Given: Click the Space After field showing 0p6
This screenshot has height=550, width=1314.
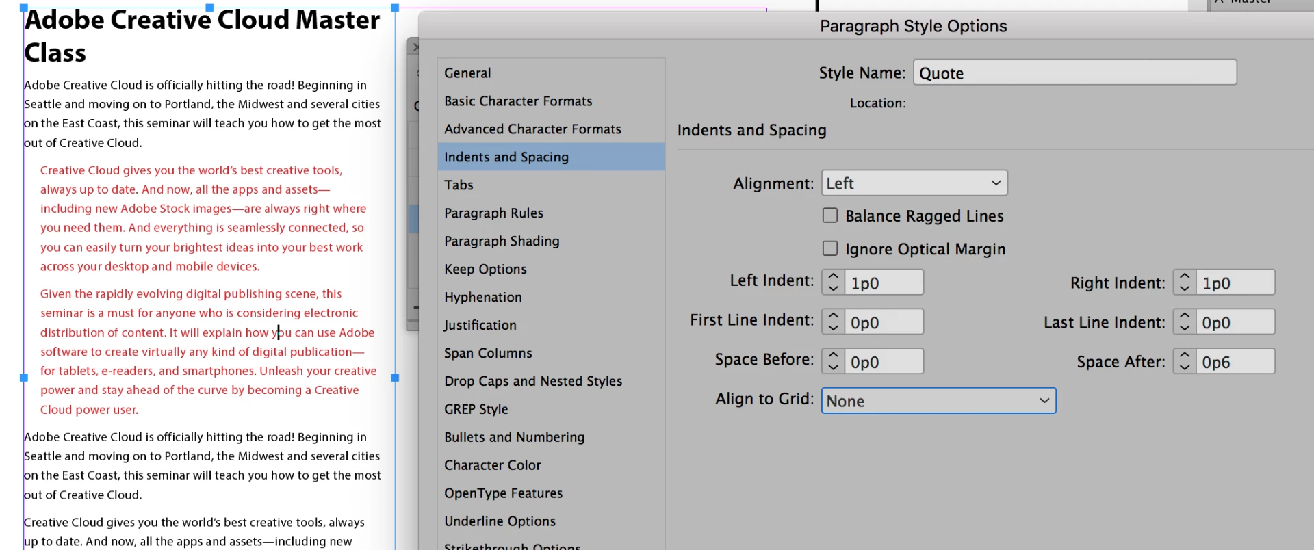Looking at the screenshot, I should pos(1236,362).
